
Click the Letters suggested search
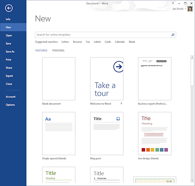[65, 42]
